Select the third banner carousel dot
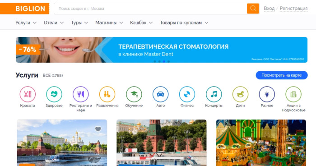 (164, 61)
